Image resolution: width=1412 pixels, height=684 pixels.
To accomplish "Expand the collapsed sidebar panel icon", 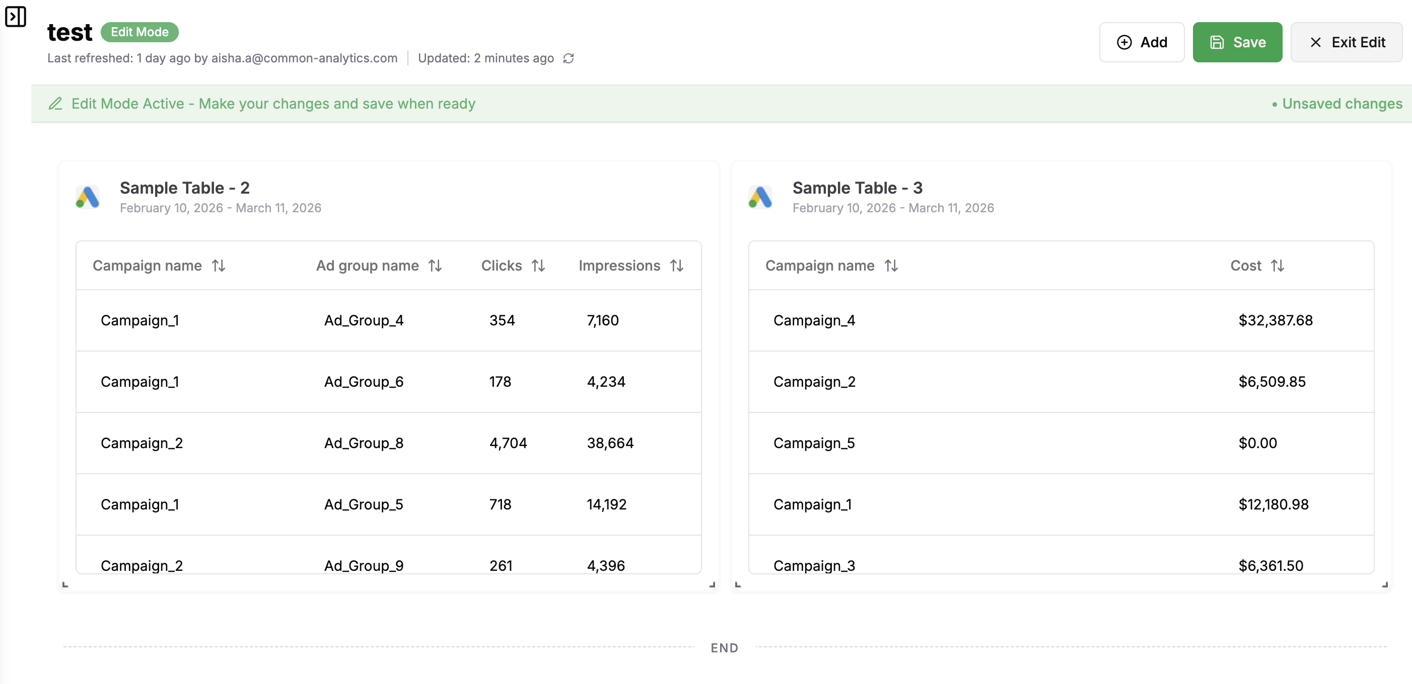I will [15, 17].
